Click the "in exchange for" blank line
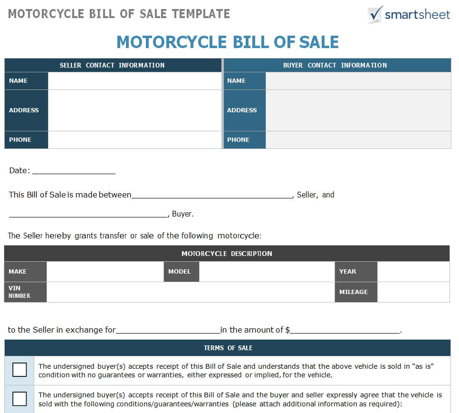 168,331
